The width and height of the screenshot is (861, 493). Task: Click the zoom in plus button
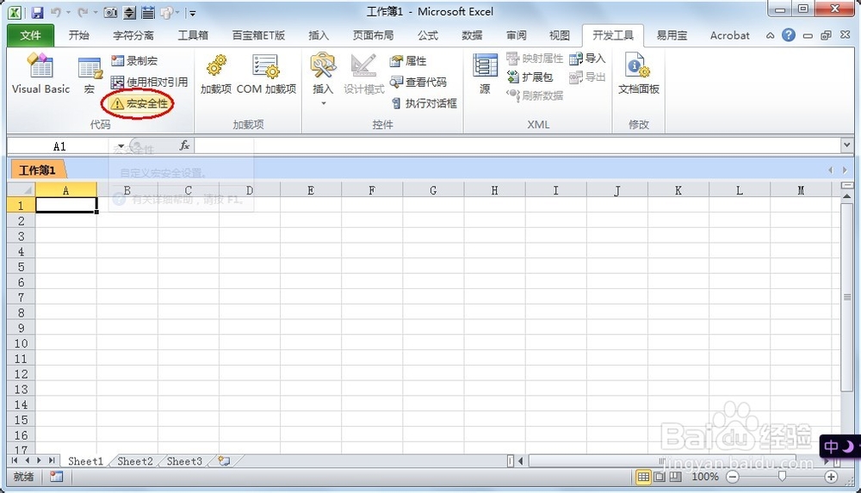pos(831,477)
